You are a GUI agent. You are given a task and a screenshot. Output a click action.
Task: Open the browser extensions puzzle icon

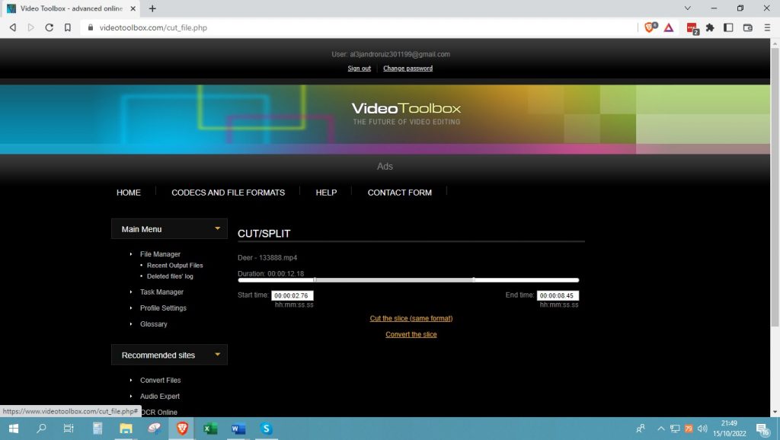[710, 27]
